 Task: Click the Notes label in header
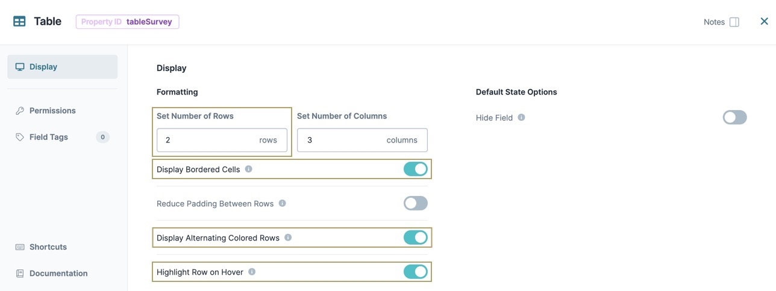pos(714,22)
